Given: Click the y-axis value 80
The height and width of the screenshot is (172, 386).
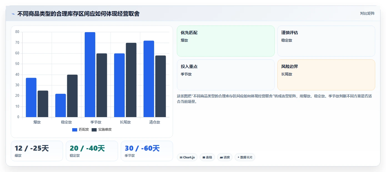Looking at the screenshot, I should (x=17, y=32).
